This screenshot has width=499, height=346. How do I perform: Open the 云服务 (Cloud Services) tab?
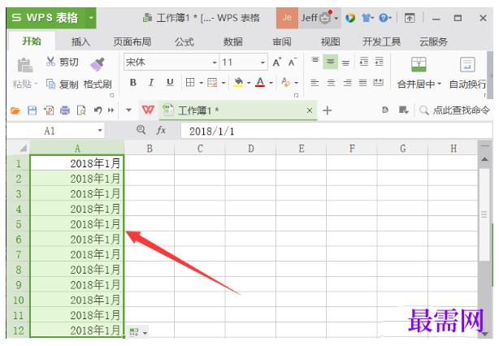click(433, 41)
